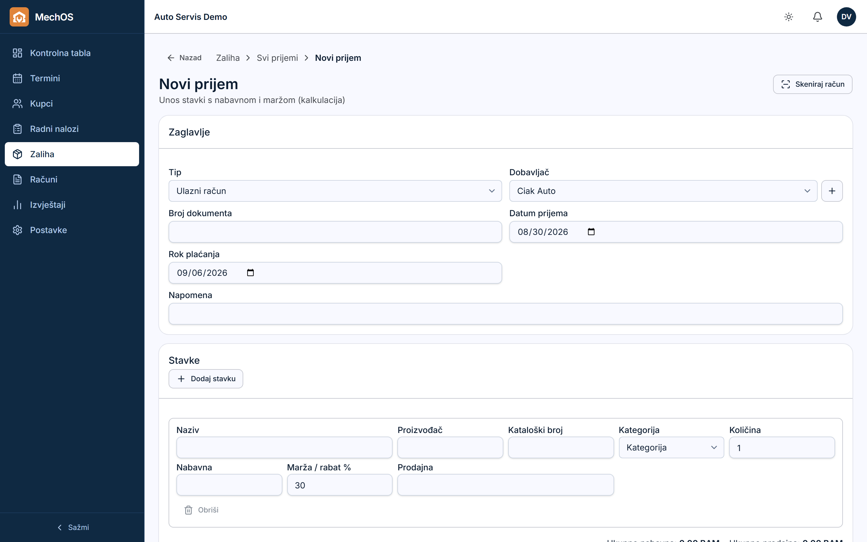The image size is (867, 542).
Task: Open the DV user avatar menu
Action: coord(846,17)
